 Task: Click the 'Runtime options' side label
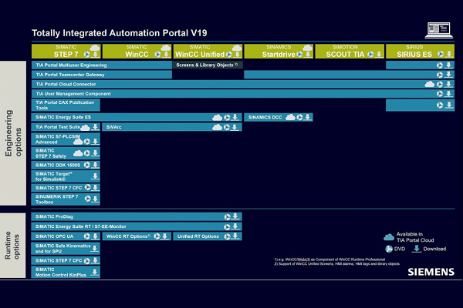[12, 245]
